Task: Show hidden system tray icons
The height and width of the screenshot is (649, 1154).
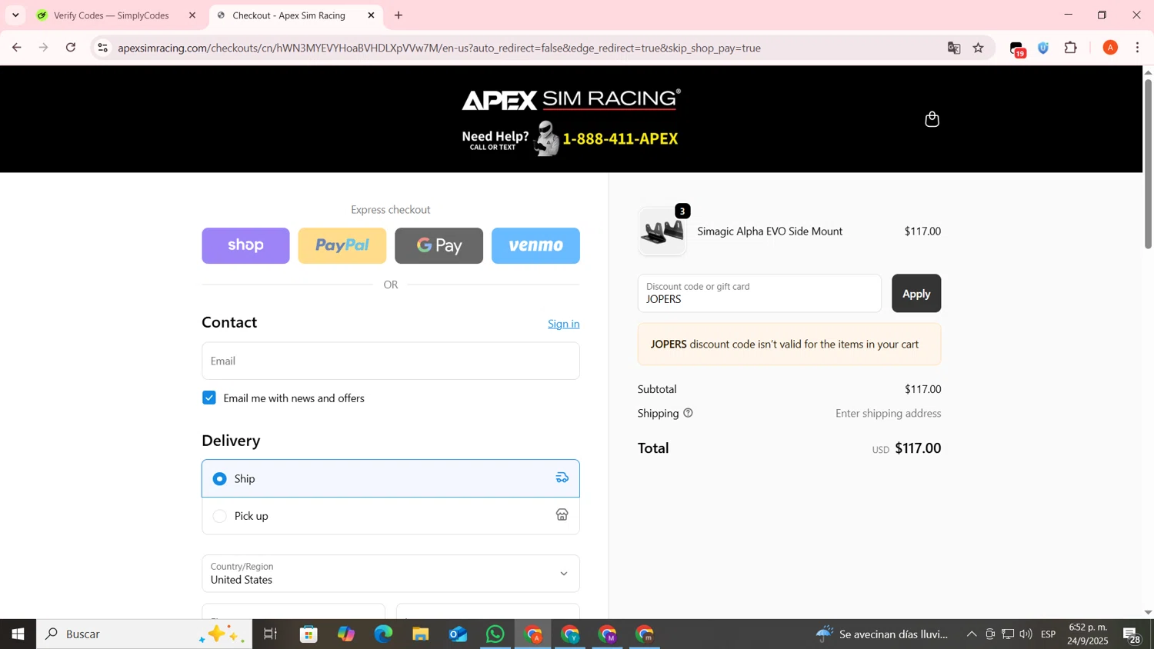Action: click(972, 634)
